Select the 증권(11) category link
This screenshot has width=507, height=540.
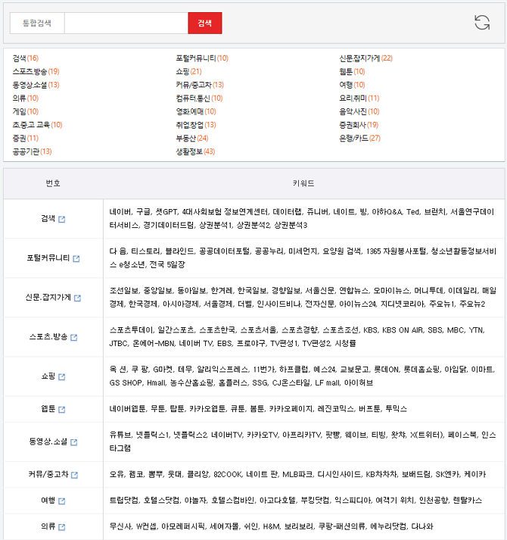(26, 138)
